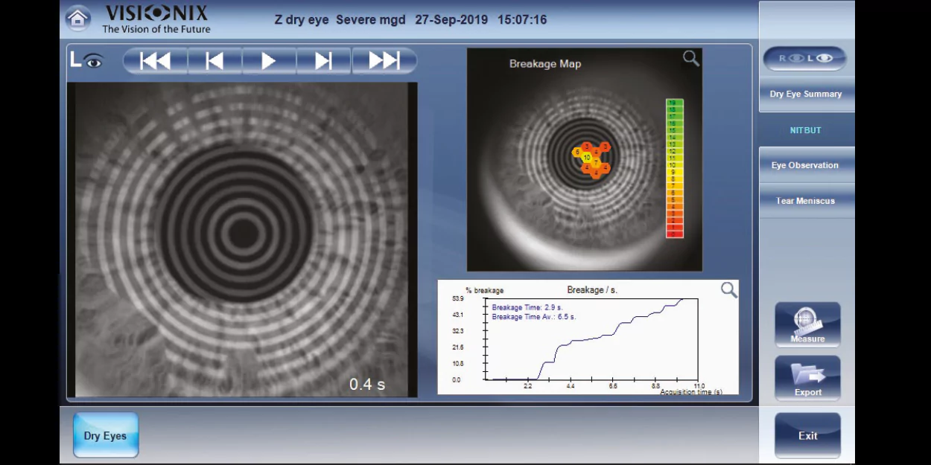Play the tear film video

[x=269, y=61]
